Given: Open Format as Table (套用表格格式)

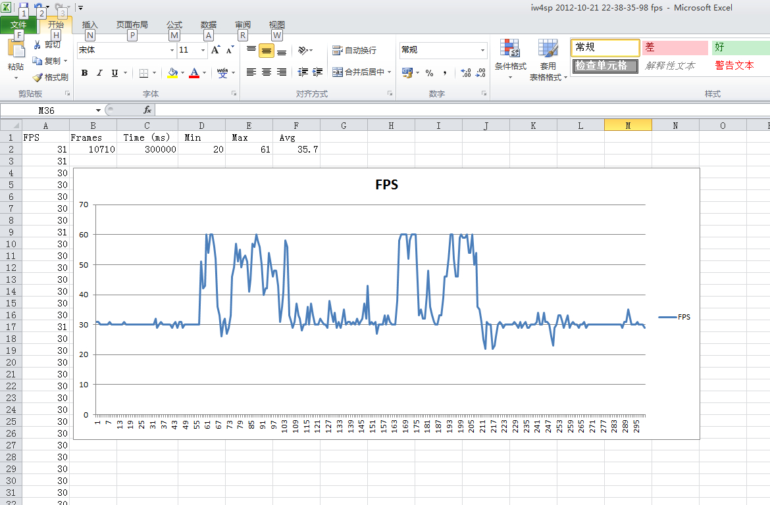Looking at the screenshot, I should tap(548, 59).
